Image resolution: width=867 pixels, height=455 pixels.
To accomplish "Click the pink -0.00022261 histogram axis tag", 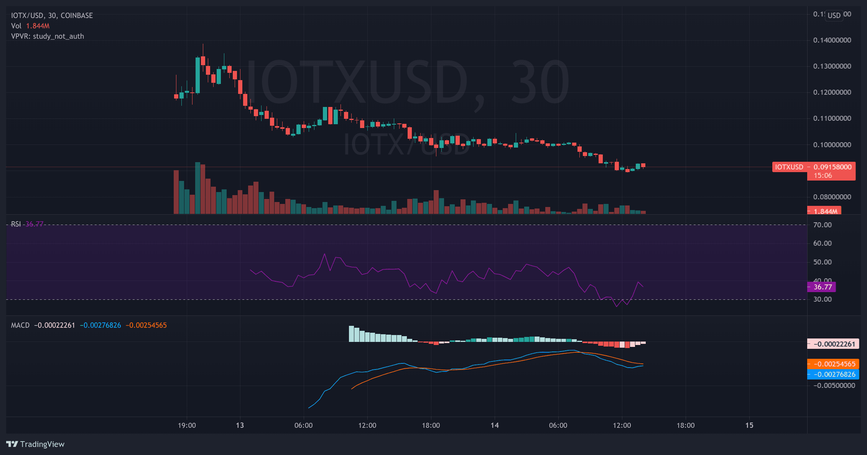I will (x=834, y=344).
